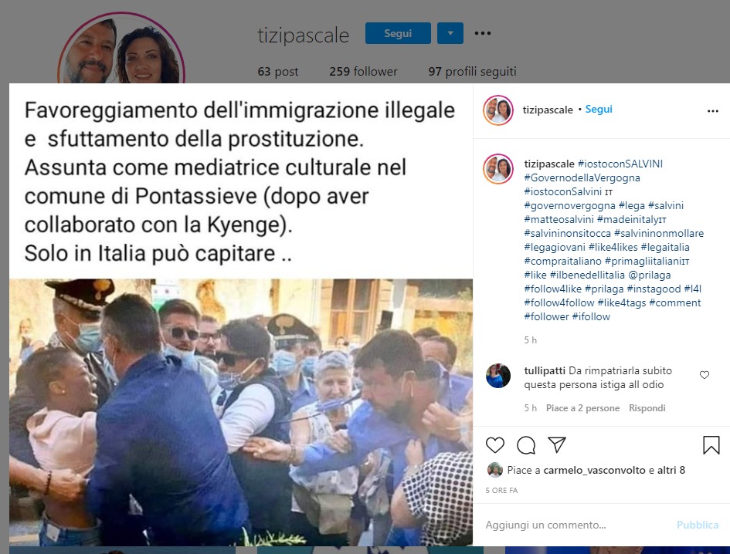View likes via 'Piace a 2 persone'
730x554 pixels.
(583, 408)
